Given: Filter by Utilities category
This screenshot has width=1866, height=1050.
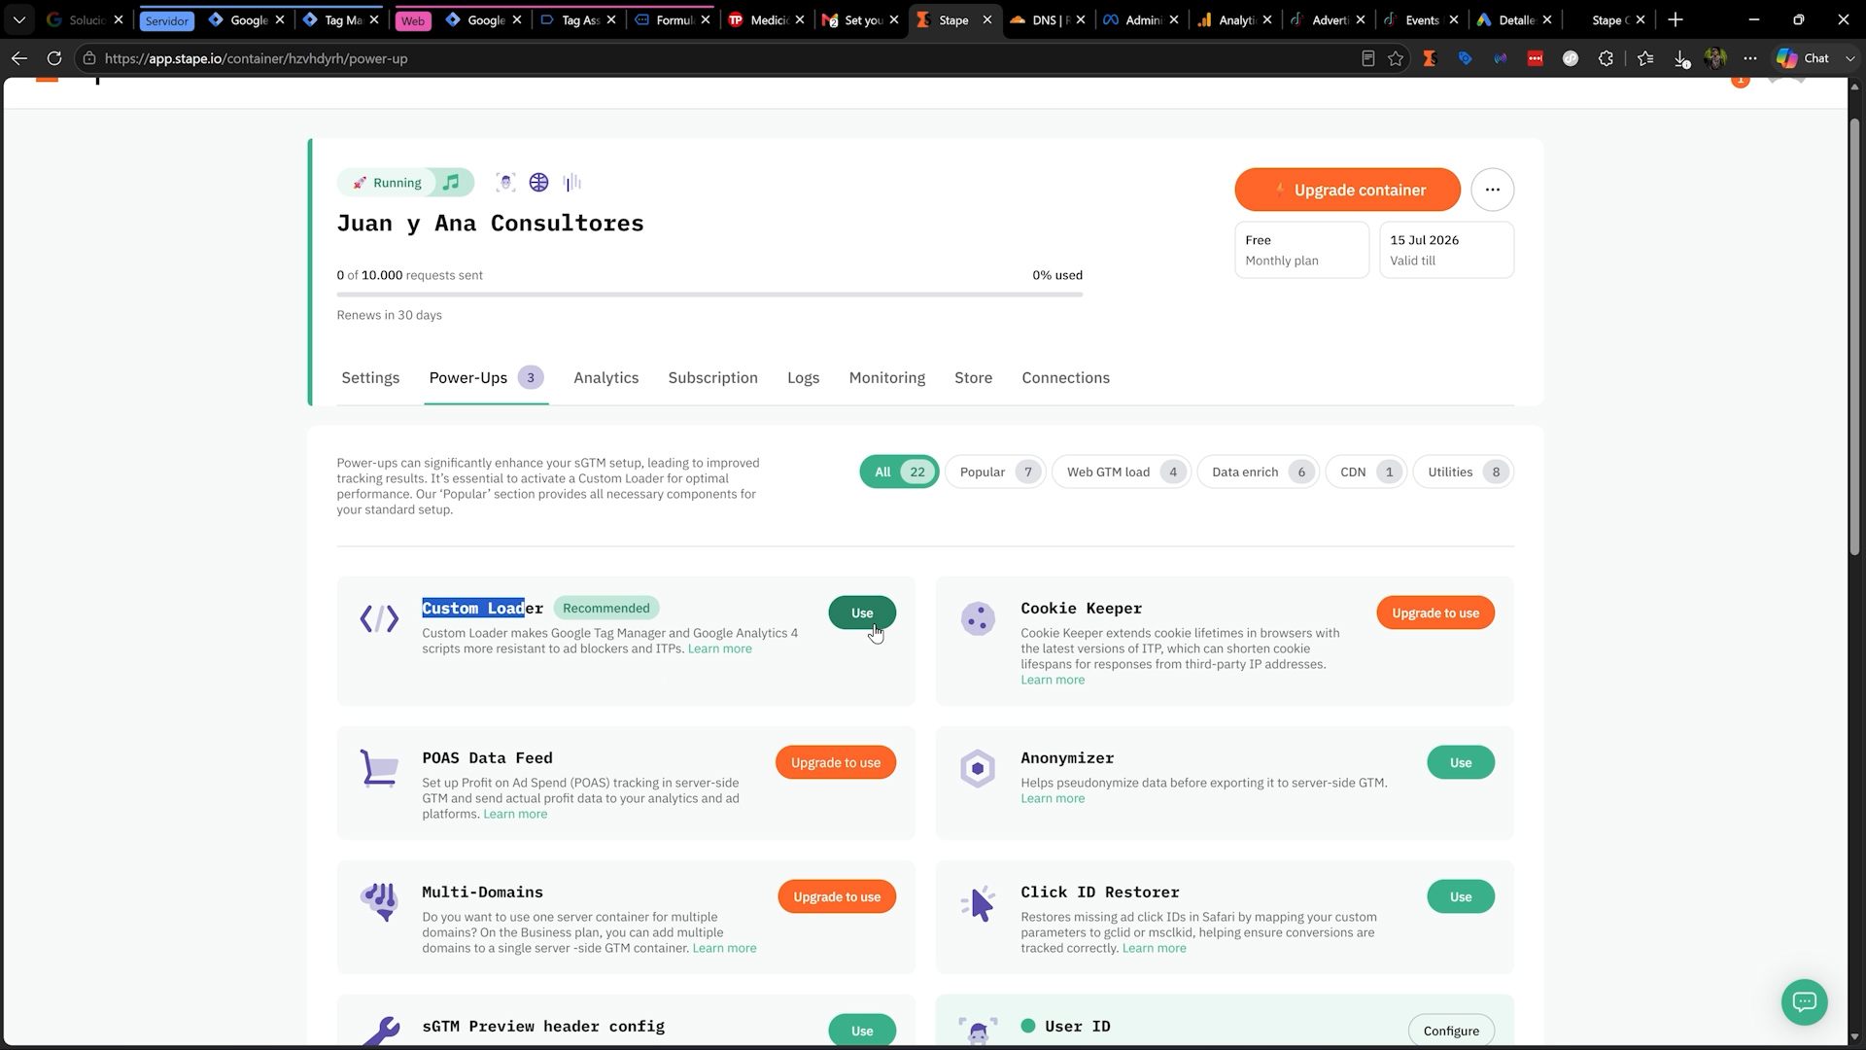Looking at the screenshot, I should [1464, 472].
